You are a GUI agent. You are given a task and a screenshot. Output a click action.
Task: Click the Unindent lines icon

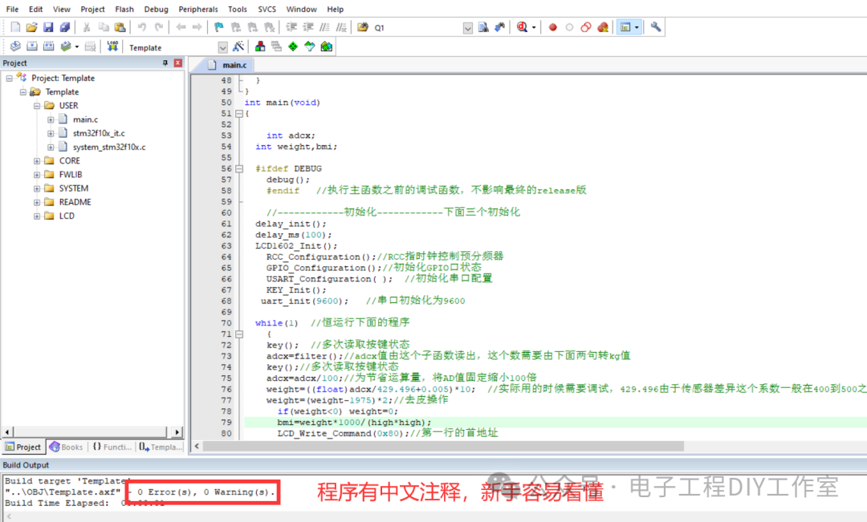[308, 27]
